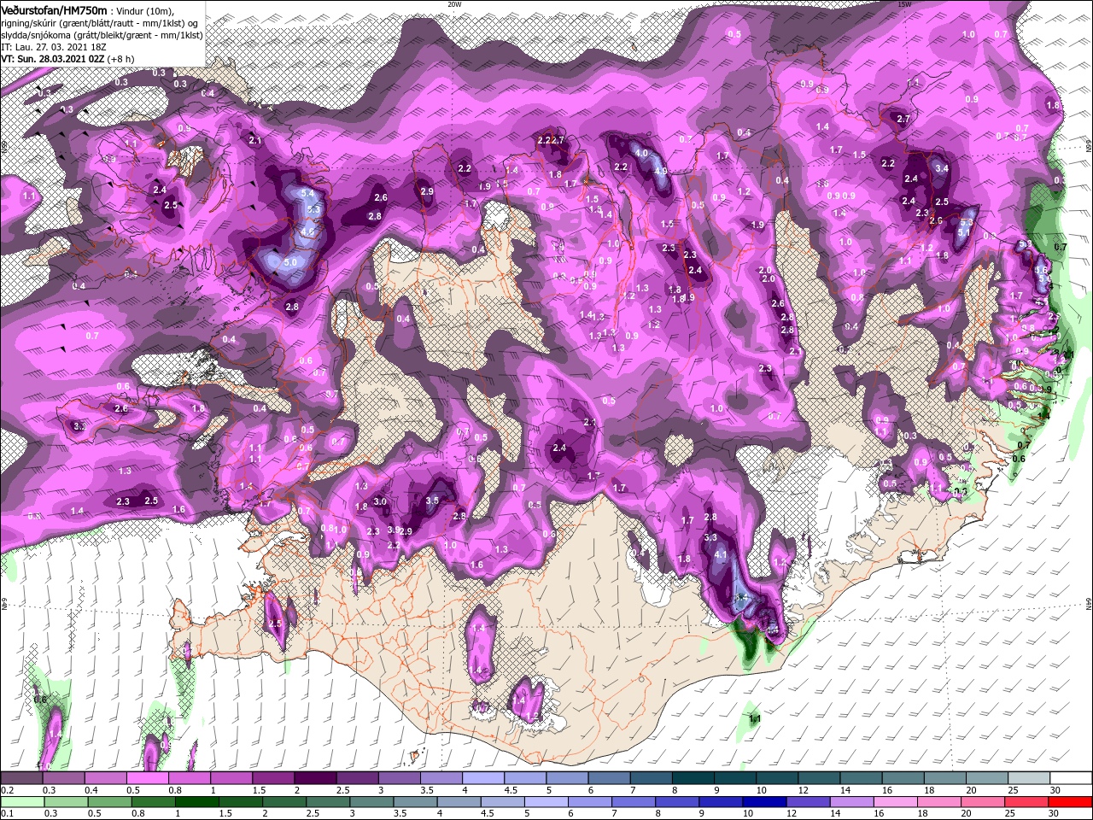Click the pale grey 25–30 swatch in top legend row
The width and height of the screenshot is (1093, 820).
click(x=1029, y=778)
